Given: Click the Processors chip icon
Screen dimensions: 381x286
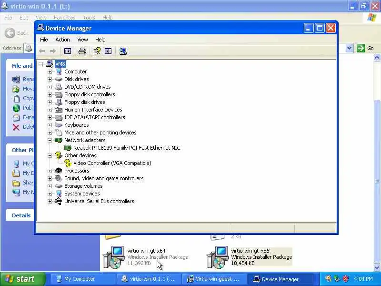Looking at the screenshot, I should tap(59, 171).
